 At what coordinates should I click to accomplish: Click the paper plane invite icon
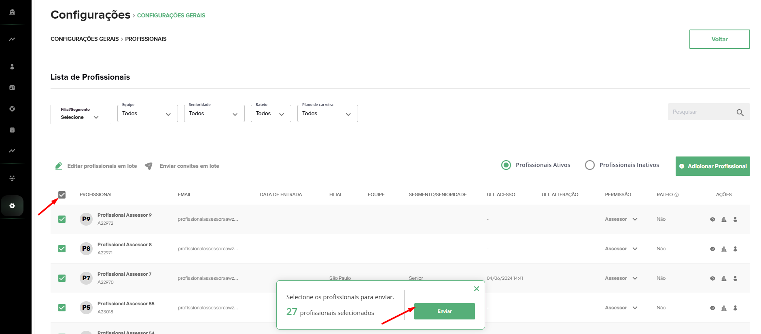coord(148,166)
